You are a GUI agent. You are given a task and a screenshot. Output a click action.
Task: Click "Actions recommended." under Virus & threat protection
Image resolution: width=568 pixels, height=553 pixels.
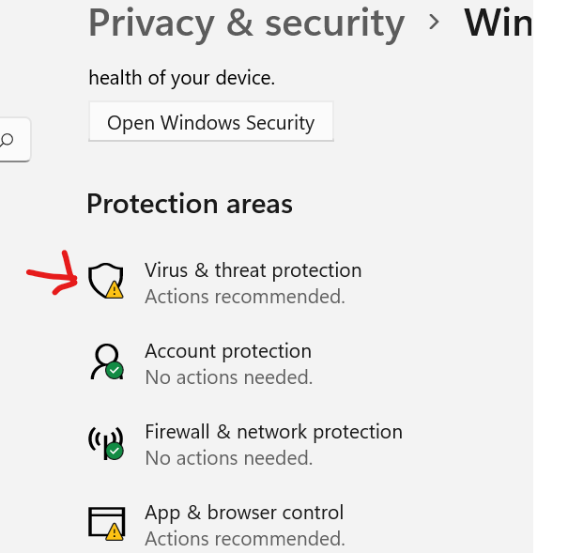[245, 297]
